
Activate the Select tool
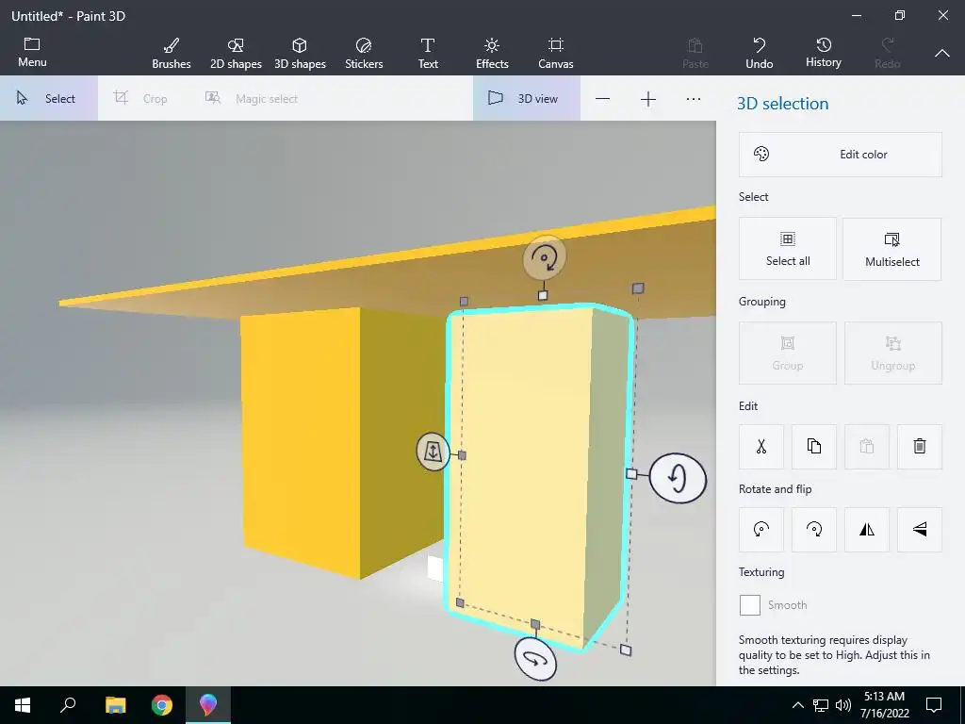tap(49, 98)
